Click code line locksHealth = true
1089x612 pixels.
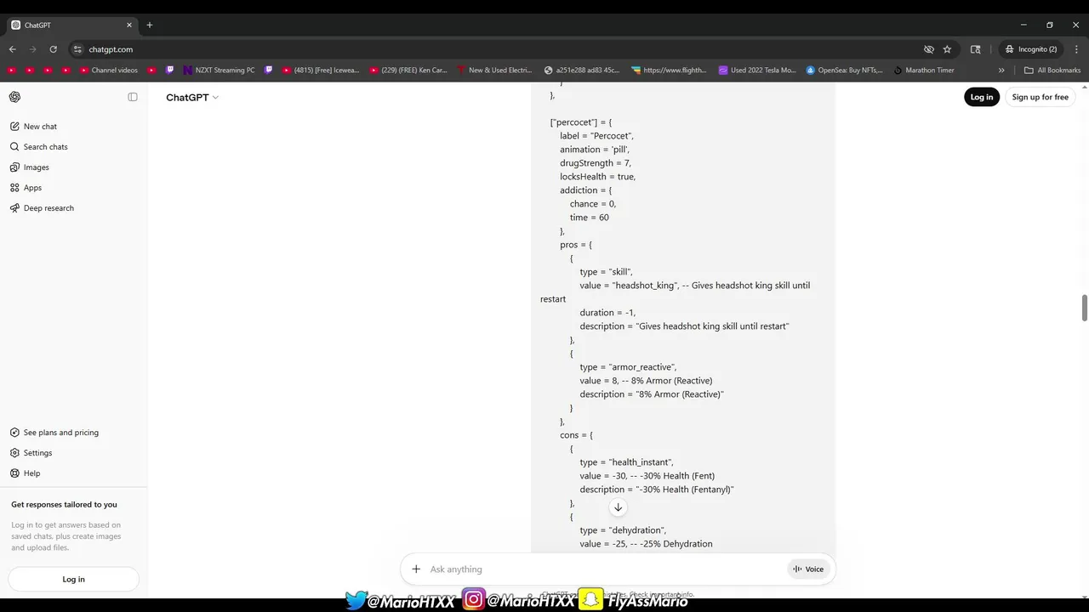point(597,177)
